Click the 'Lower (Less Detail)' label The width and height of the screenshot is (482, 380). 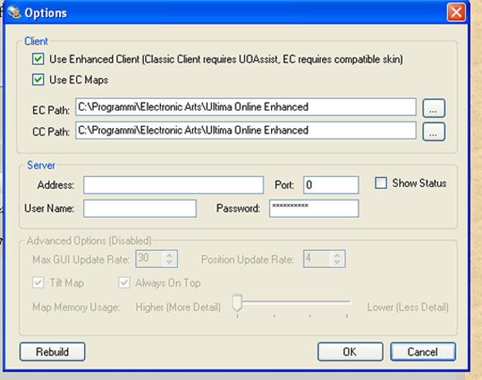[x=408, y=307]
